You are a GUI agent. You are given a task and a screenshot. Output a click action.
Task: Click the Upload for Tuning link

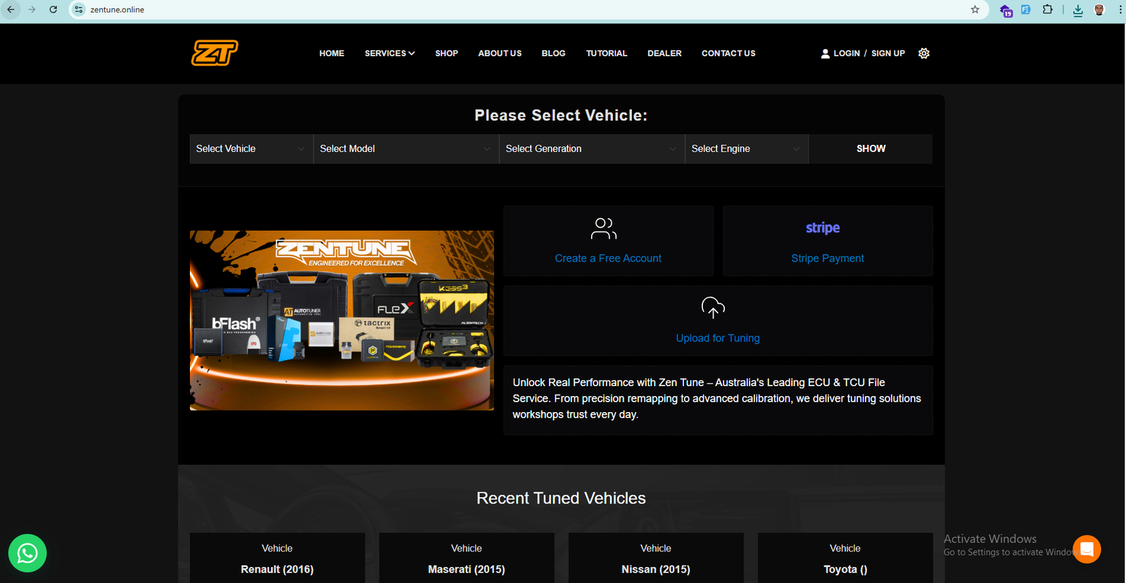[718, 338]
